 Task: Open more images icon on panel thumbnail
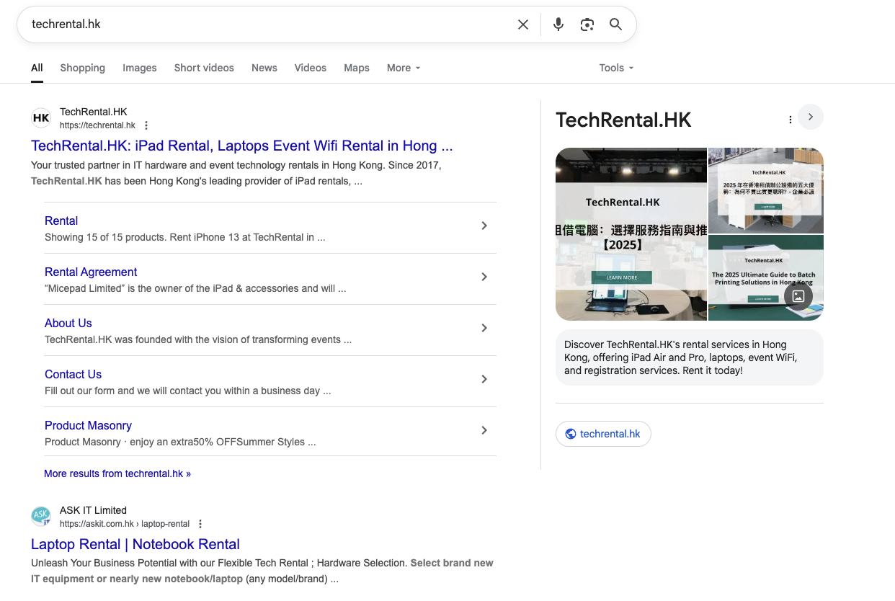coord(798,296)
